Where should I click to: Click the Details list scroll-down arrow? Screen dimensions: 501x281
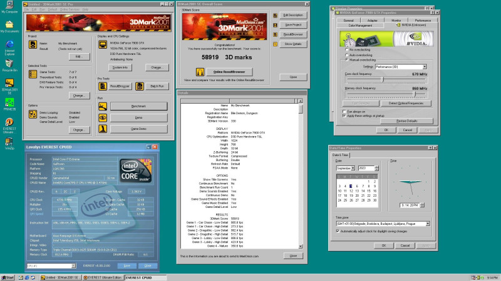(x=301, y=247)
